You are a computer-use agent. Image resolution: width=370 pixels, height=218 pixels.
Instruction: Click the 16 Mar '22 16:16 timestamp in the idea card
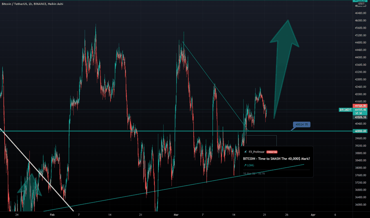pyautogui.click(x=254, y=174)
